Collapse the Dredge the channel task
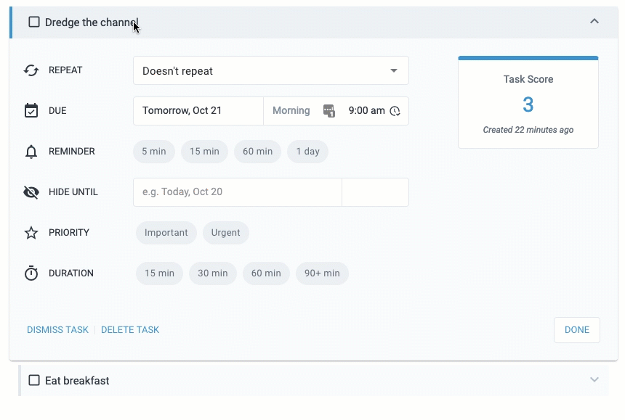This screenshot has width=625, height=420. pos(594,22)
